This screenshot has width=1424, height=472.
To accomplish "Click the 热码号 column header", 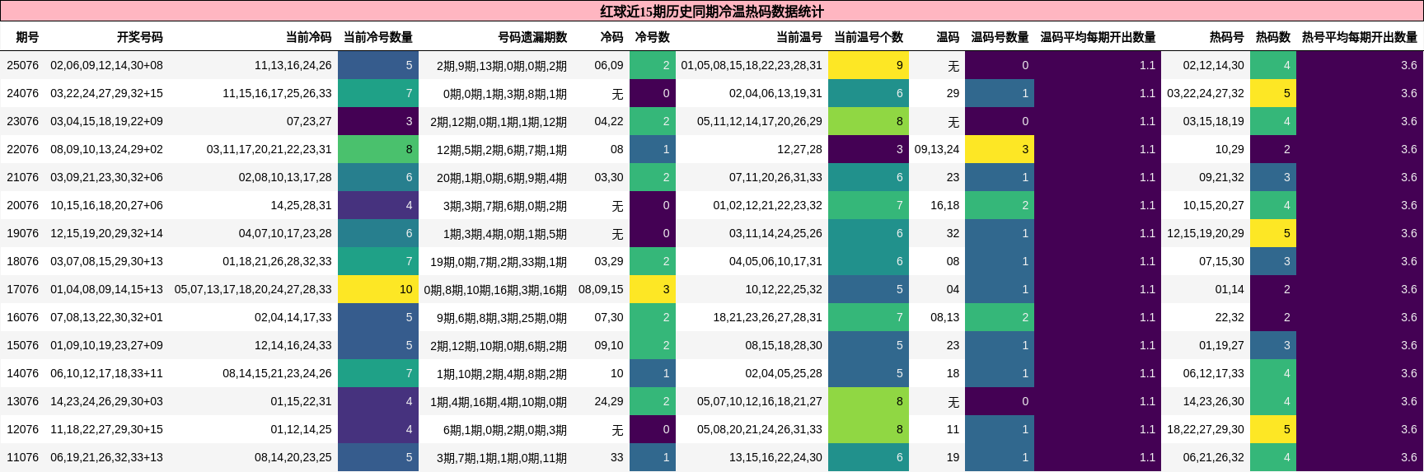I will coord(1226,37).
